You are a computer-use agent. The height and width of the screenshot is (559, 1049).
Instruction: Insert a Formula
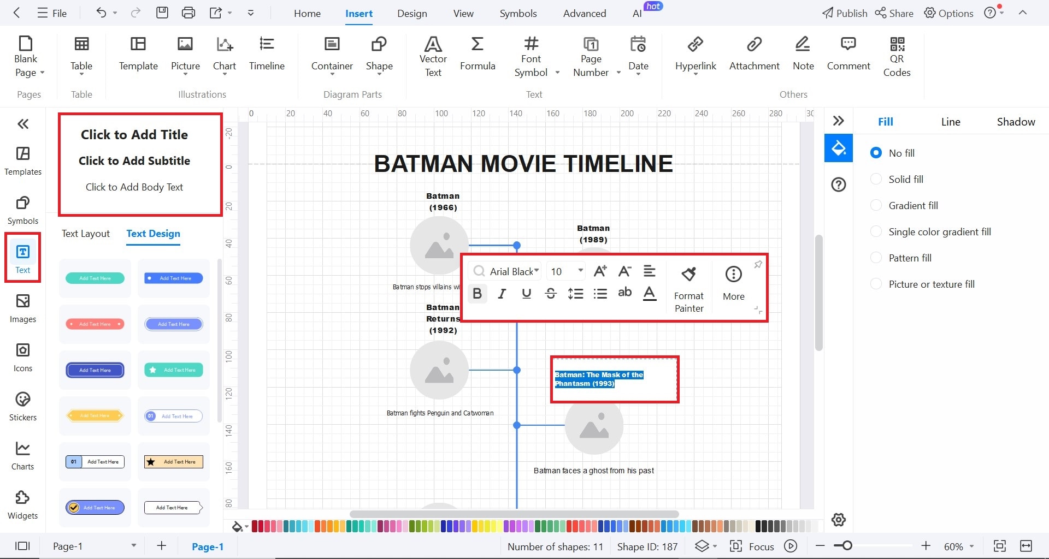pos(478,53)
